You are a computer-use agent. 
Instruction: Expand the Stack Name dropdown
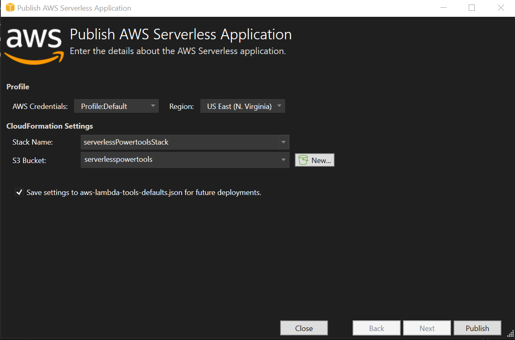click(283, 142)
